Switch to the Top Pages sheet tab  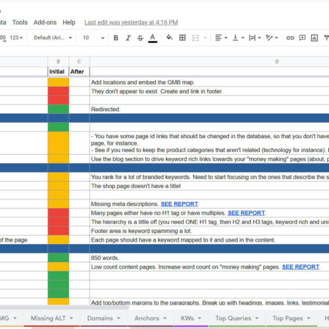(x=288, y=318)
